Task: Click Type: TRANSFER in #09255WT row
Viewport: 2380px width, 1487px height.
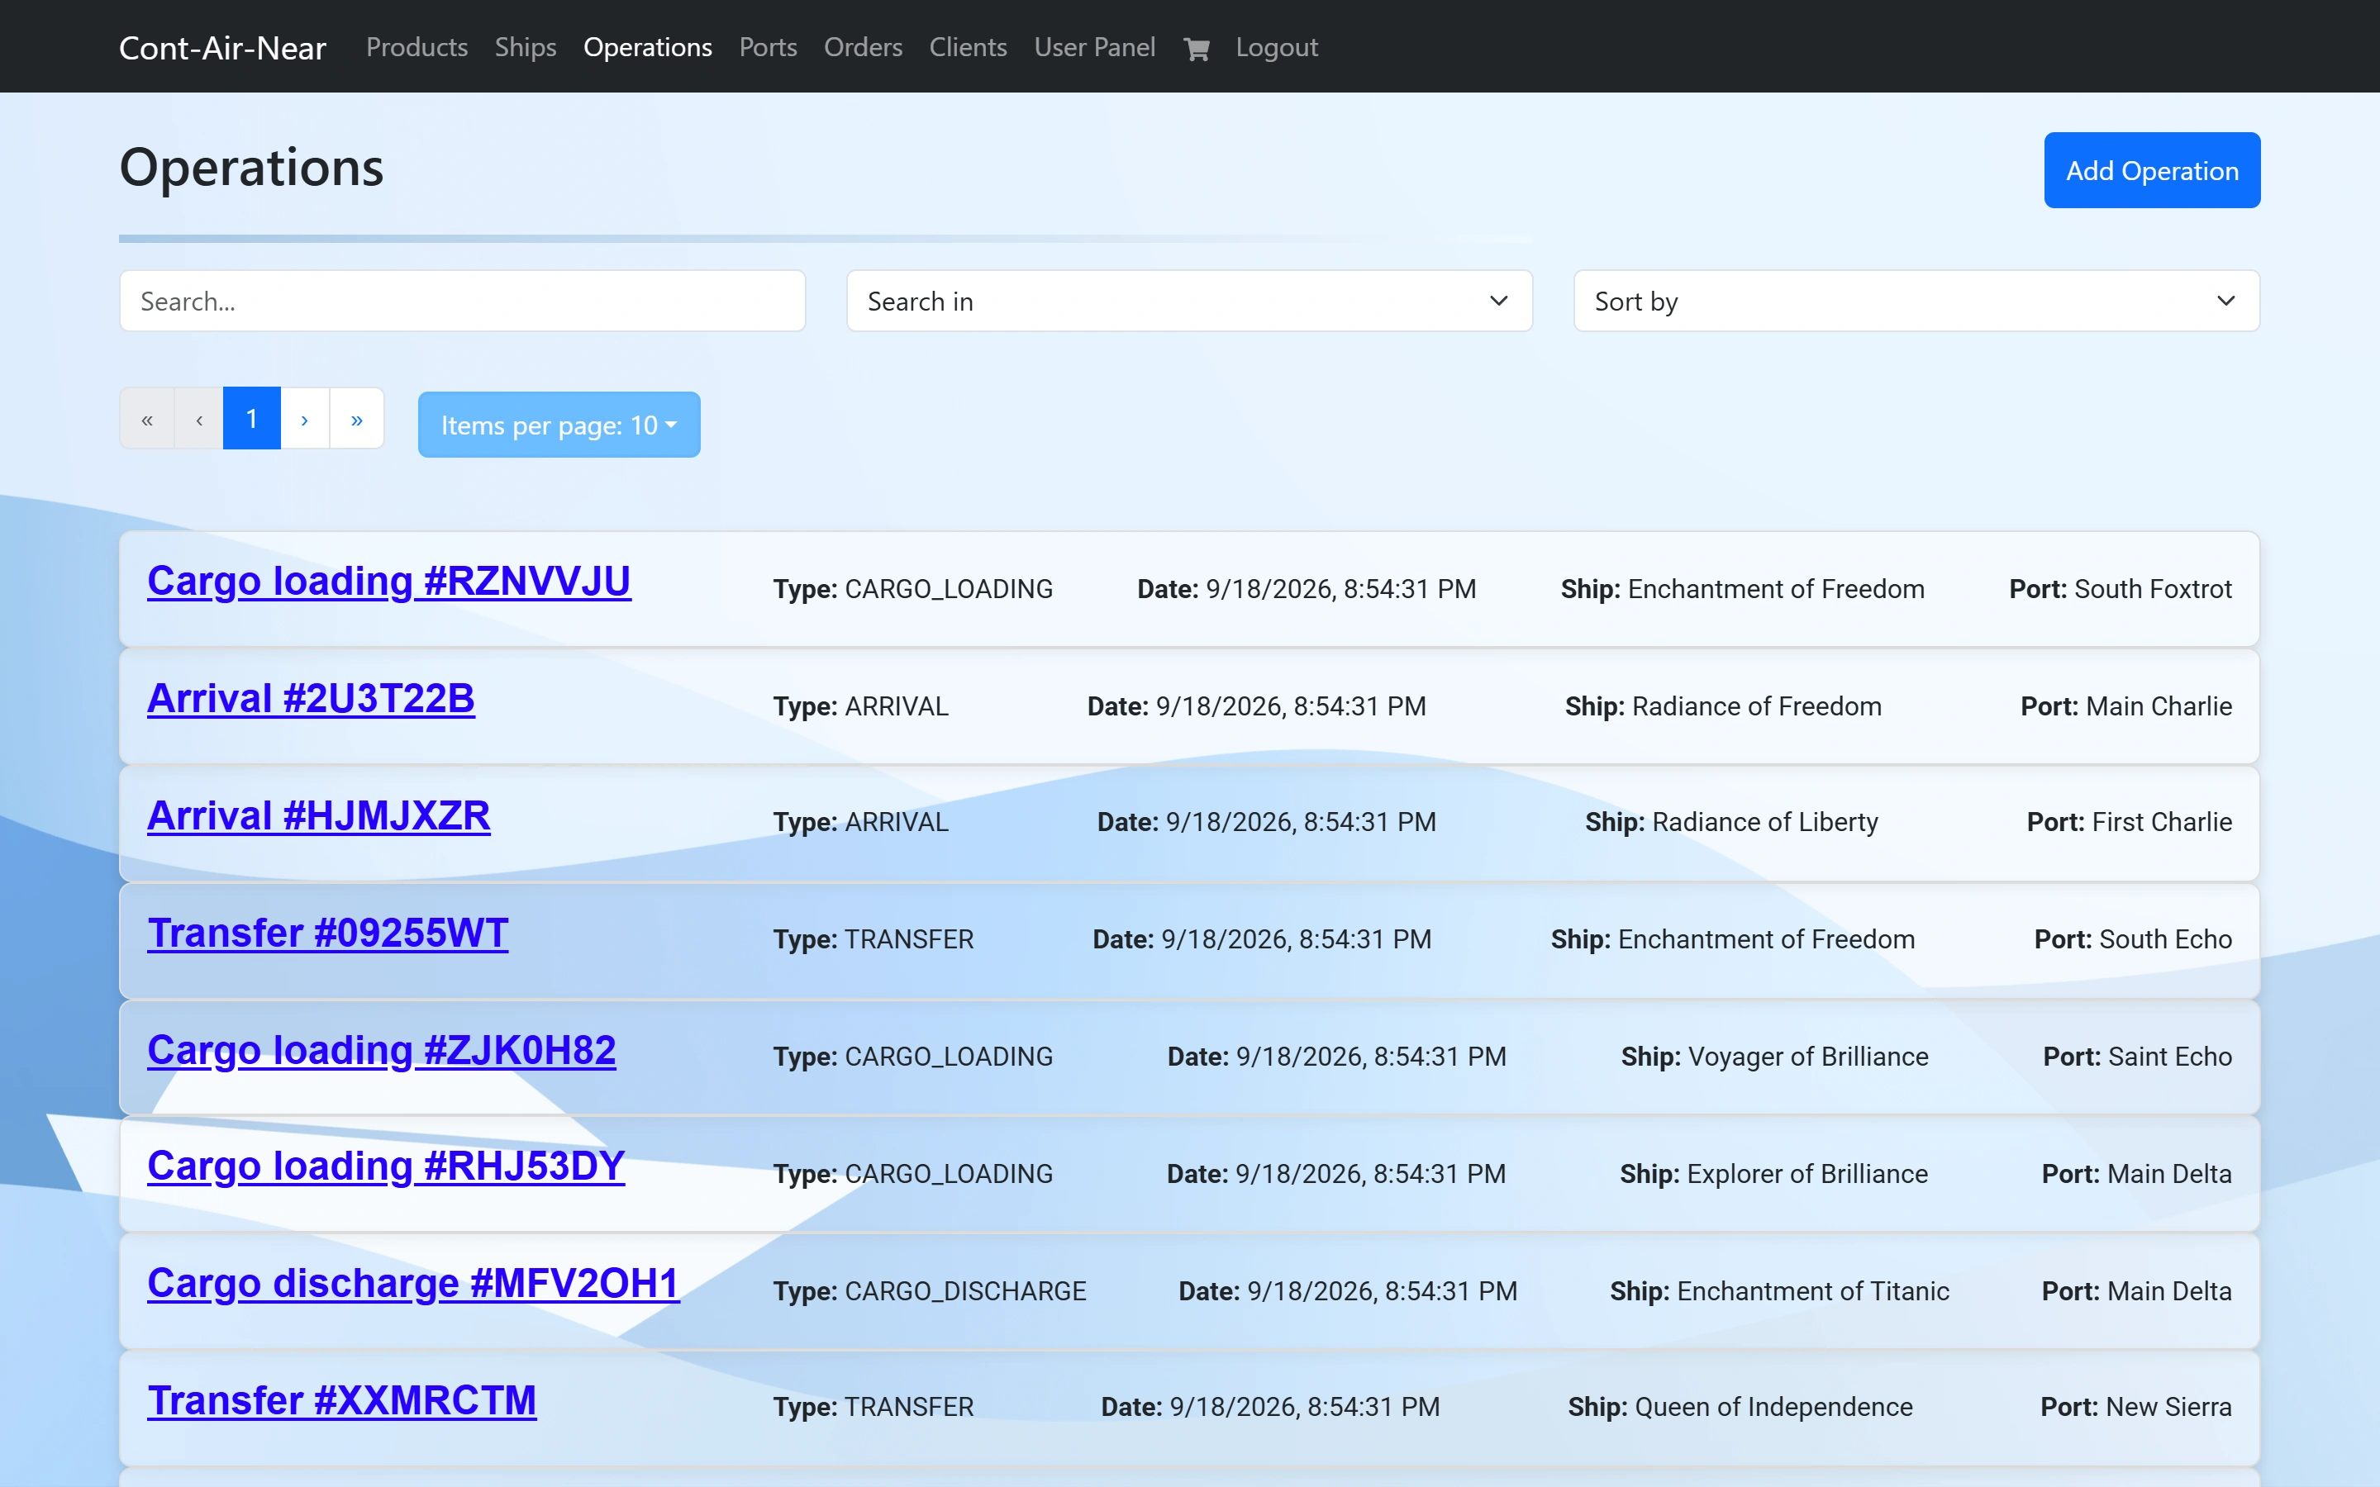Action: [873, 939]
